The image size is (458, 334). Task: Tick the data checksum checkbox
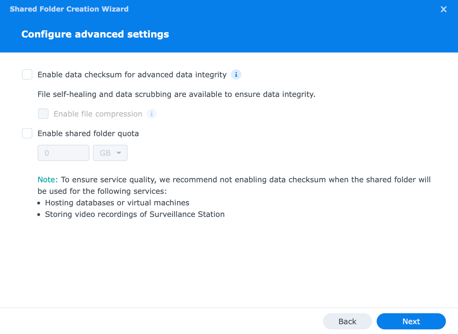[x=27, y=74]
